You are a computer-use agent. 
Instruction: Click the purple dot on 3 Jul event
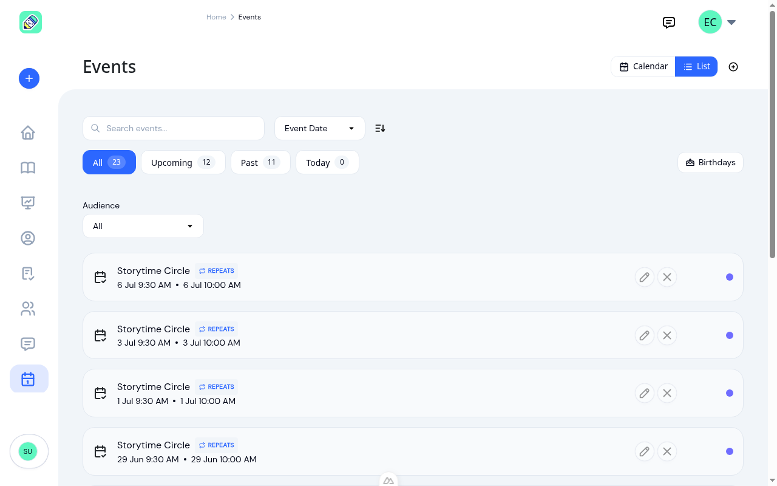(x=730, y=335)
